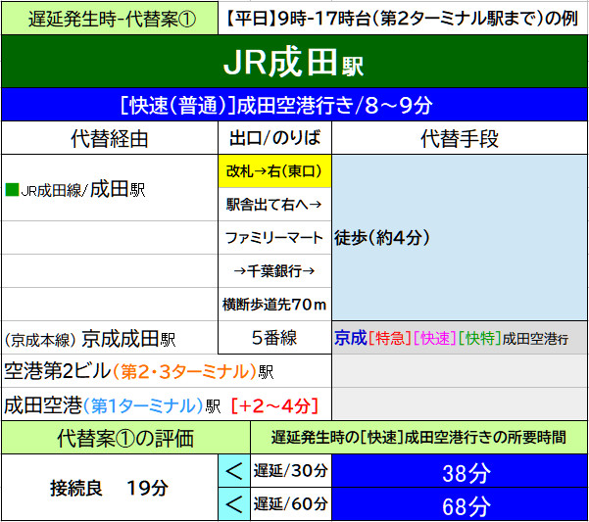
Task: Select the '駅舎出て右へ→' cell
Action: (274, 205)
